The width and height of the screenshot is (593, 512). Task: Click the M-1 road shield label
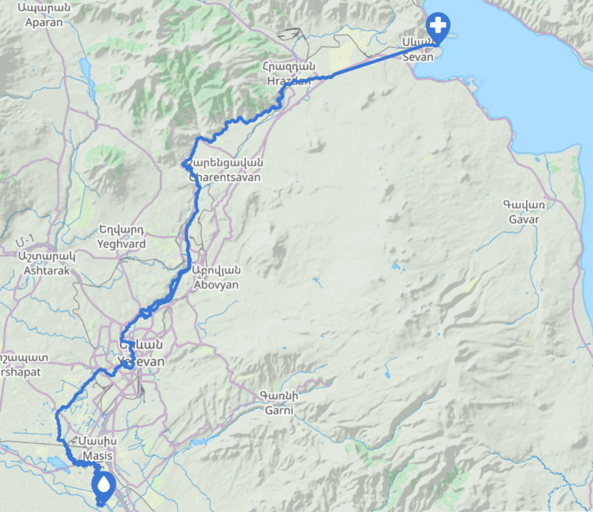(25, 241)
